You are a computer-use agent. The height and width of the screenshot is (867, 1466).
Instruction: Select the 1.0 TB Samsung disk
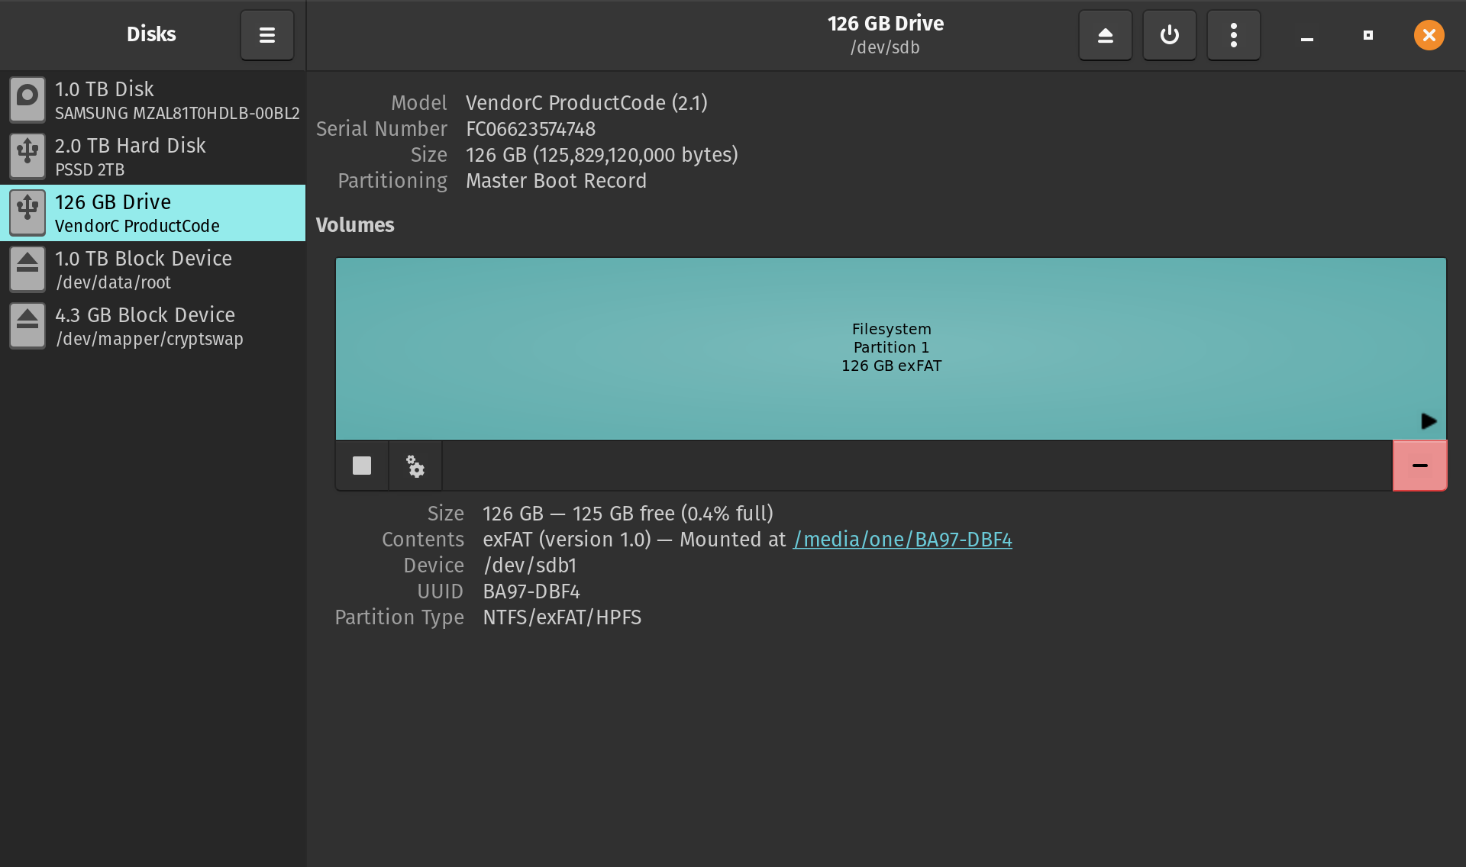coord(176,100)
